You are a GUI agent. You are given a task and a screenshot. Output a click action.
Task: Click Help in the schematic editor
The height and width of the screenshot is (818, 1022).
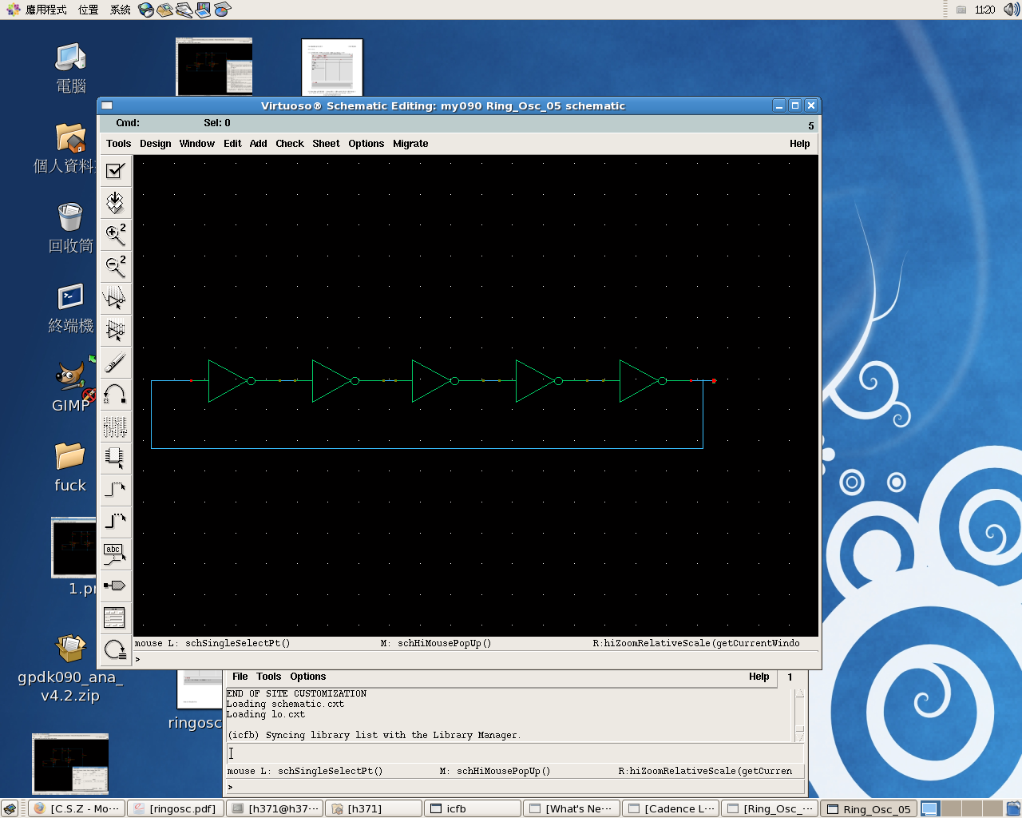click(799, 143)
